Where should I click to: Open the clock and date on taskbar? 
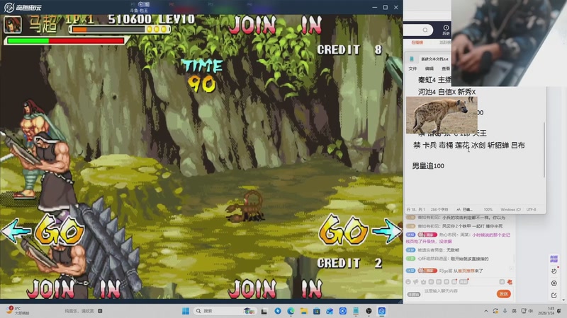click(x=544, y=311)
